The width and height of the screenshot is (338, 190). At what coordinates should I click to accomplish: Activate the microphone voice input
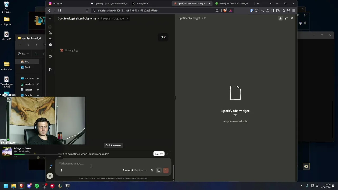pyautogui.click(x=152, y=170)
